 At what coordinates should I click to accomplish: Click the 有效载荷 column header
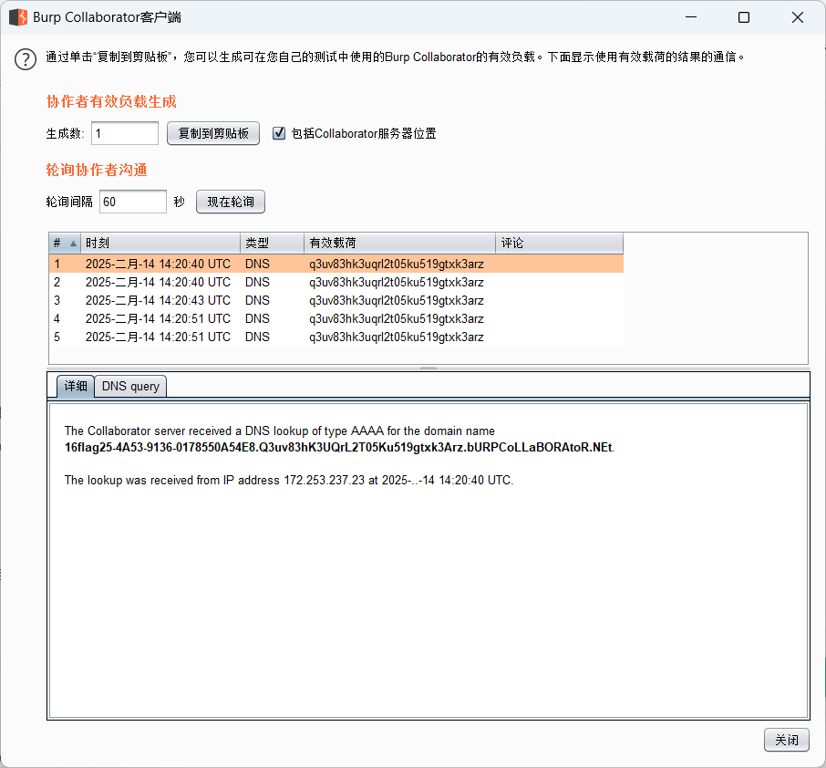pos(399,243)
